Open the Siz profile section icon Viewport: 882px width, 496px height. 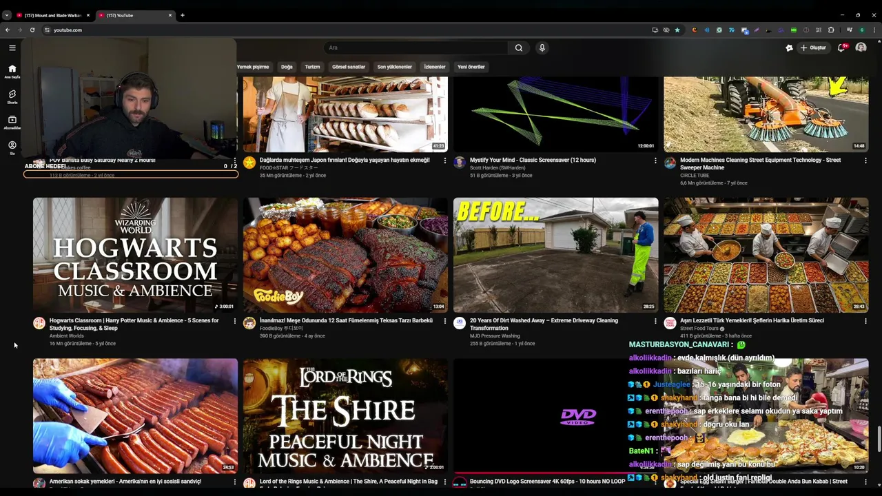coord(12,147)
